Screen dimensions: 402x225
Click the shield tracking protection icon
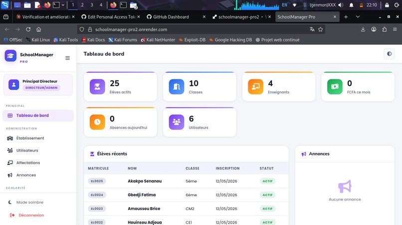pos(81,29)
